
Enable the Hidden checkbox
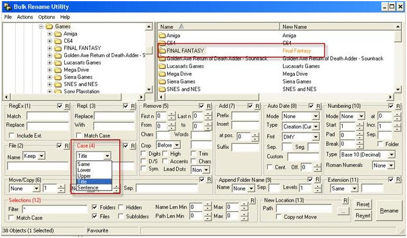(121, 207)
